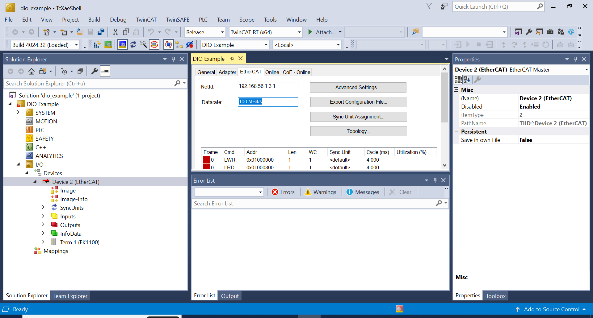Screen dimensions: 593x318
Task: Click the Switch Views icon in Solution Explorer
Action: (x=43, y=72)
